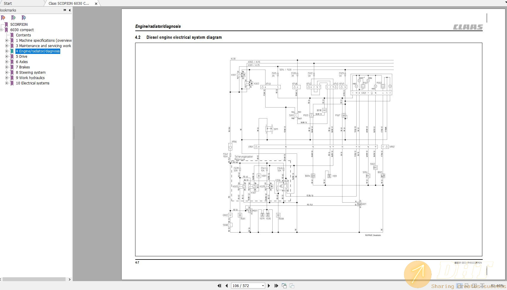Expand the 5 Drive node

[x=7, y=57]
